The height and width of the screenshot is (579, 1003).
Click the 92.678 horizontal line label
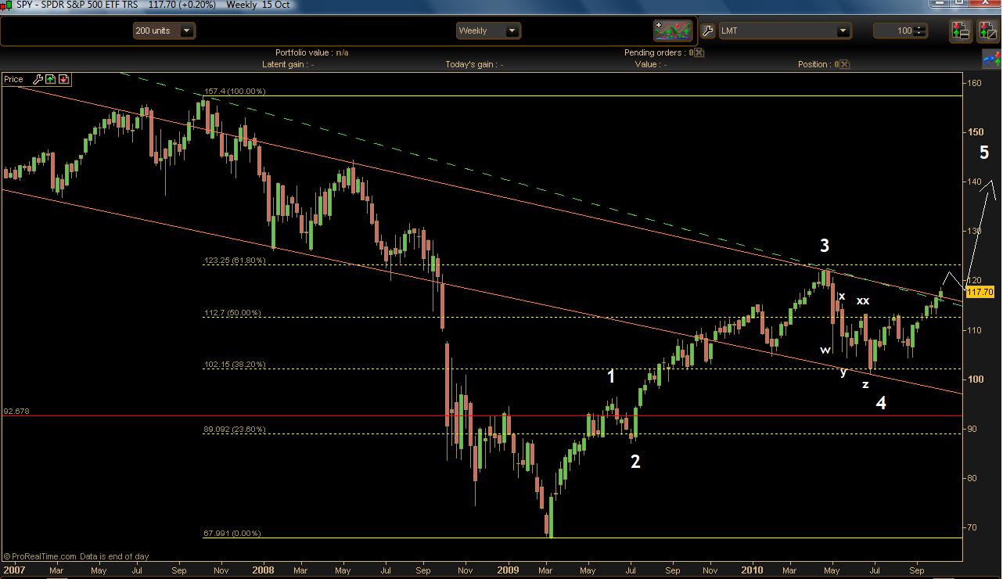click(x=16, y=411)
